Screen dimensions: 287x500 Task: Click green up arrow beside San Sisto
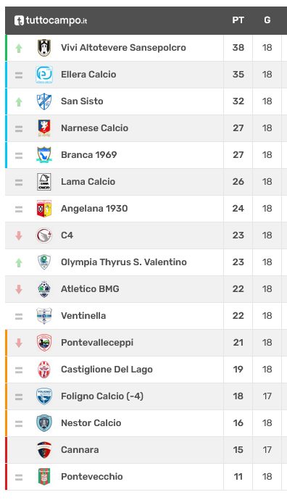tap(19, 101)
